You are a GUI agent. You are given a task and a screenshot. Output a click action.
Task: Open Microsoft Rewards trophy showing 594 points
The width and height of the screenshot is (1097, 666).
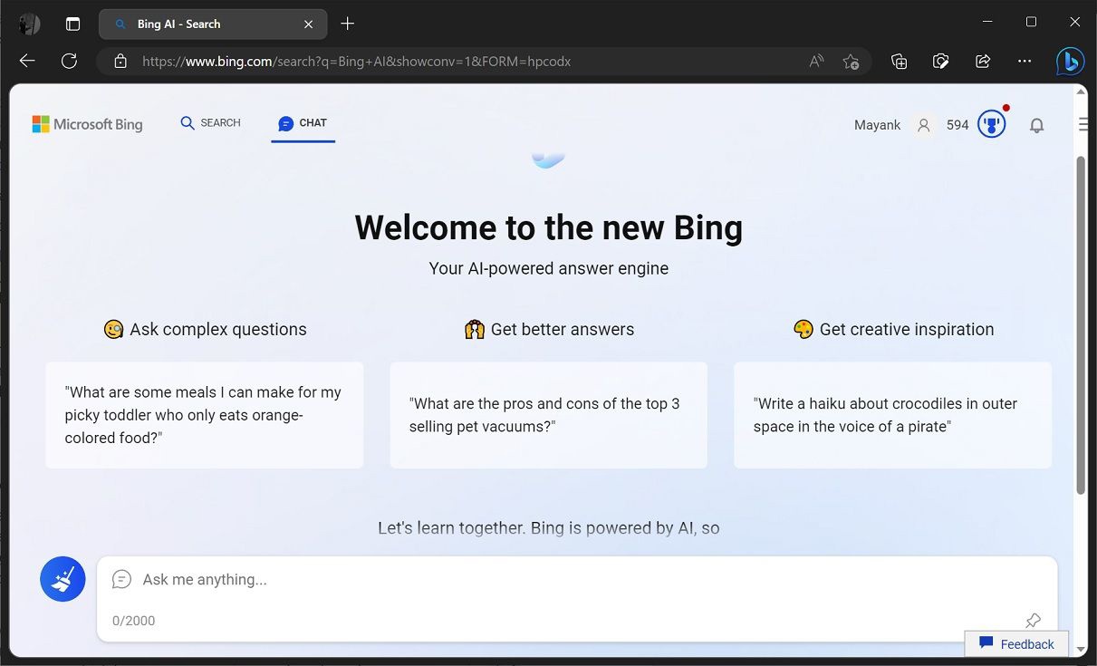pos(991,124)
